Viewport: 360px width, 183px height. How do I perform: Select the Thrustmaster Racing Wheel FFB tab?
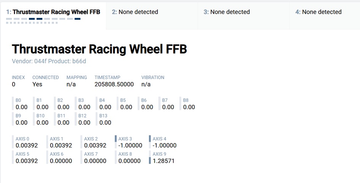(53, 12)
